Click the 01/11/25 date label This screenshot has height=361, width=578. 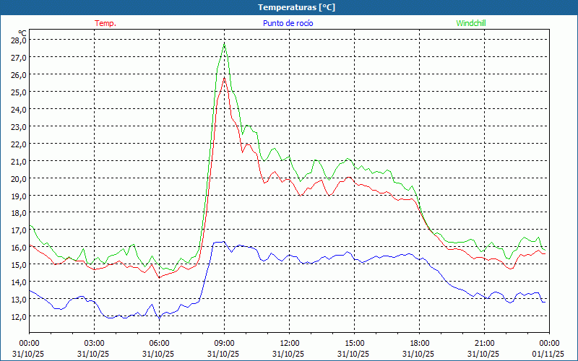tap(549, 354)
